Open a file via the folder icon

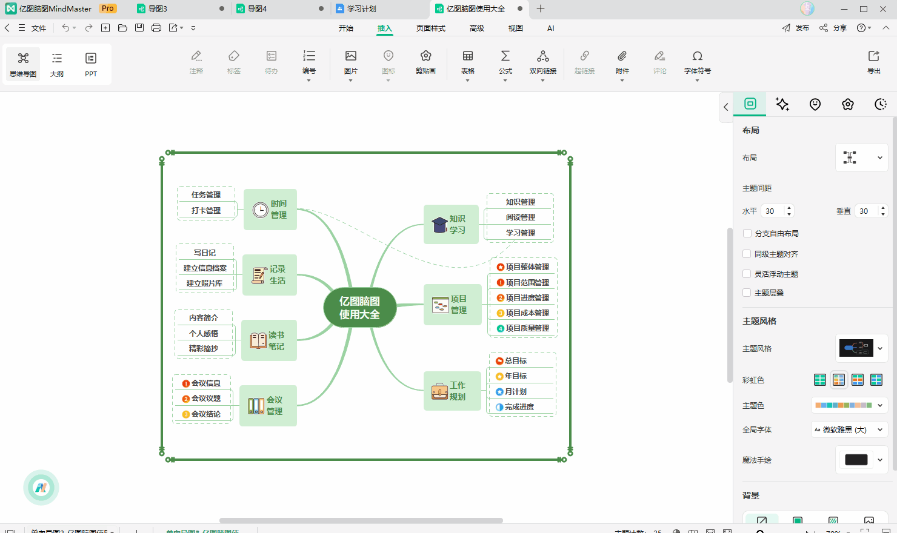click(x=122, y=28)
